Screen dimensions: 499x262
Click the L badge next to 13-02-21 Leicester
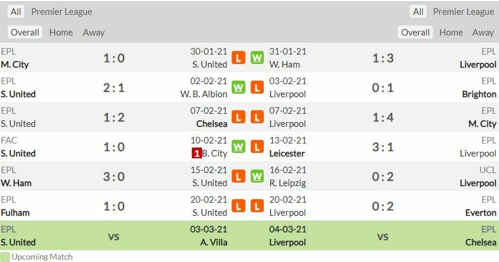pos(257,147)
